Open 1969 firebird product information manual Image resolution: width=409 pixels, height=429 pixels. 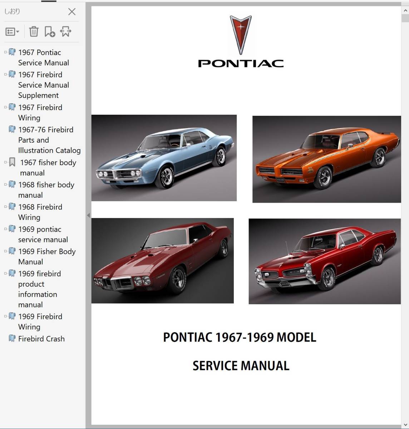pyautogui.click(x=39, y=289)
